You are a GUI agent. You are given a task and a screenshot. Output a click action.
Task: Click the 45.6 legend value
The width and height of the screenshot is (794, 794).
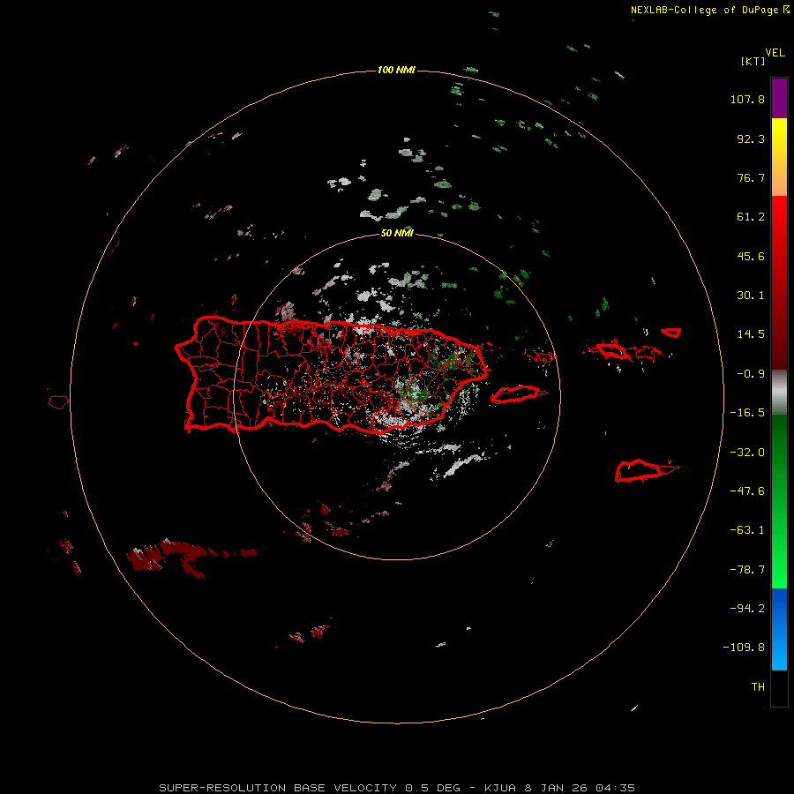click(x=751, y=256)
